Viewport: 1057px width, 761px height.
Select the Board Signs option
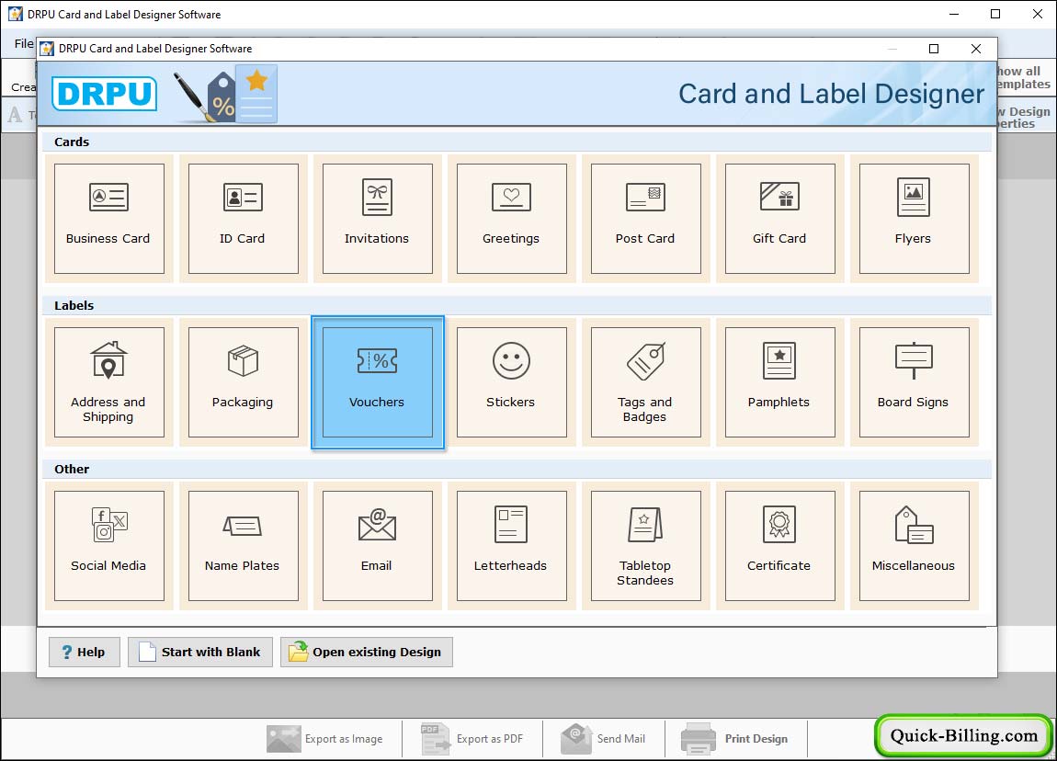click(x=914, y=382)
